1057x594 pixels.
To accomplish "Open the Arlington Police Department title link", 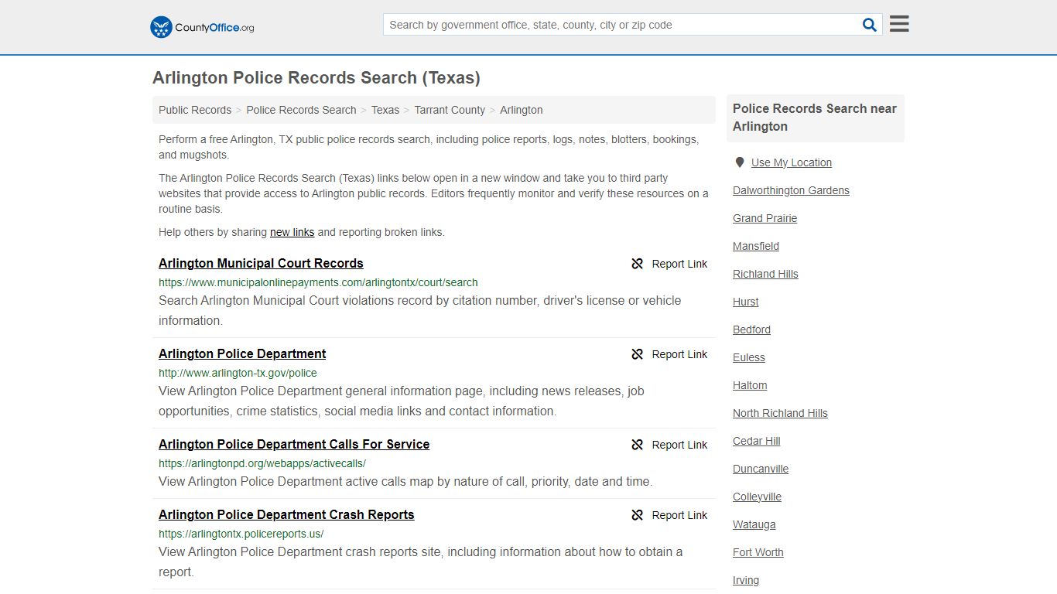I will click(x=242, y=353).
